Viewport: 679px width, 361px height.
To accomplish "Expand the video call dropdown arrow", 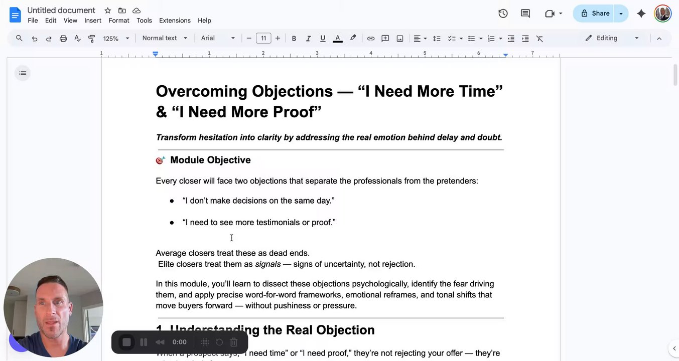I will pyautogui.click(x=561, y=14).
